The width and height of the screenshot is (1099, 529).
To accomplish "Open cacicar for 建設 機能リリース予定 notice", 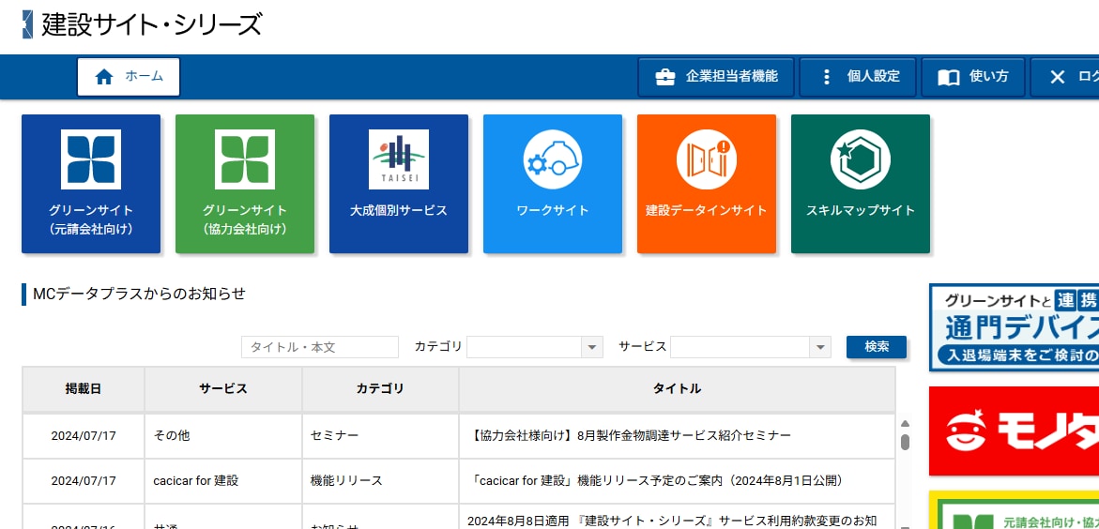I will pos(658,480).
